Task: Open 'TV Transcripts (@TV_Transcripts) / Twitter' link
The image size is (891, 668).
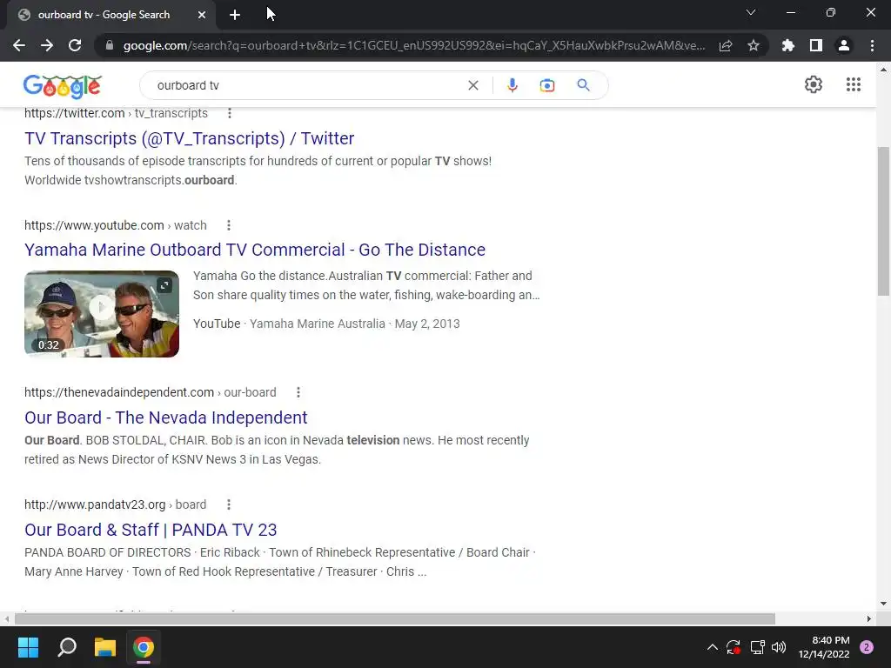Action: click(189, 138)
